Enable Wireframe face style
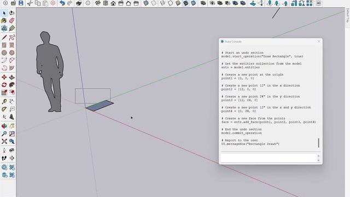The image size is (350, 197). [x=163, y=3]
